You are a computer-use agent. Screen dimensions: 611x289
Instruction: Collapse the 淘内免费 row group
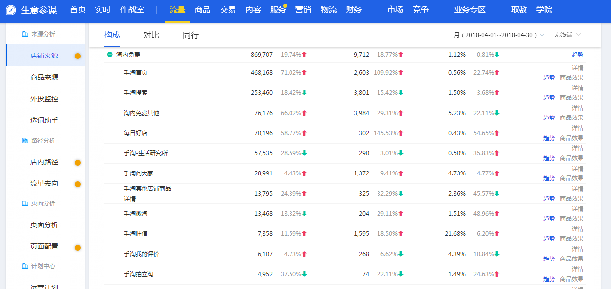(110, 55)
